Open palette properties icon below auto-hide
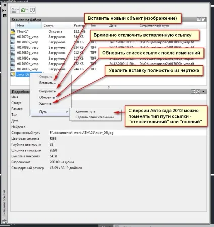This screenshot has height=227, width=214. (5, 16)
